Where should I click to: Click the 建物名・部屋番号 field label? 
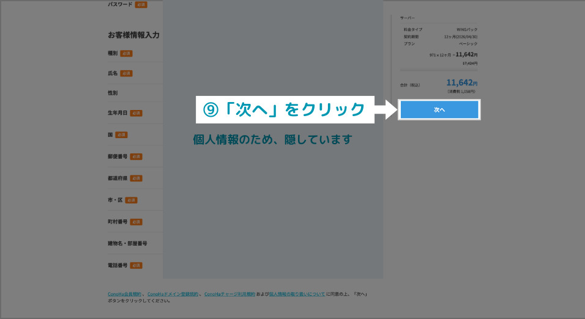point(127,243)
